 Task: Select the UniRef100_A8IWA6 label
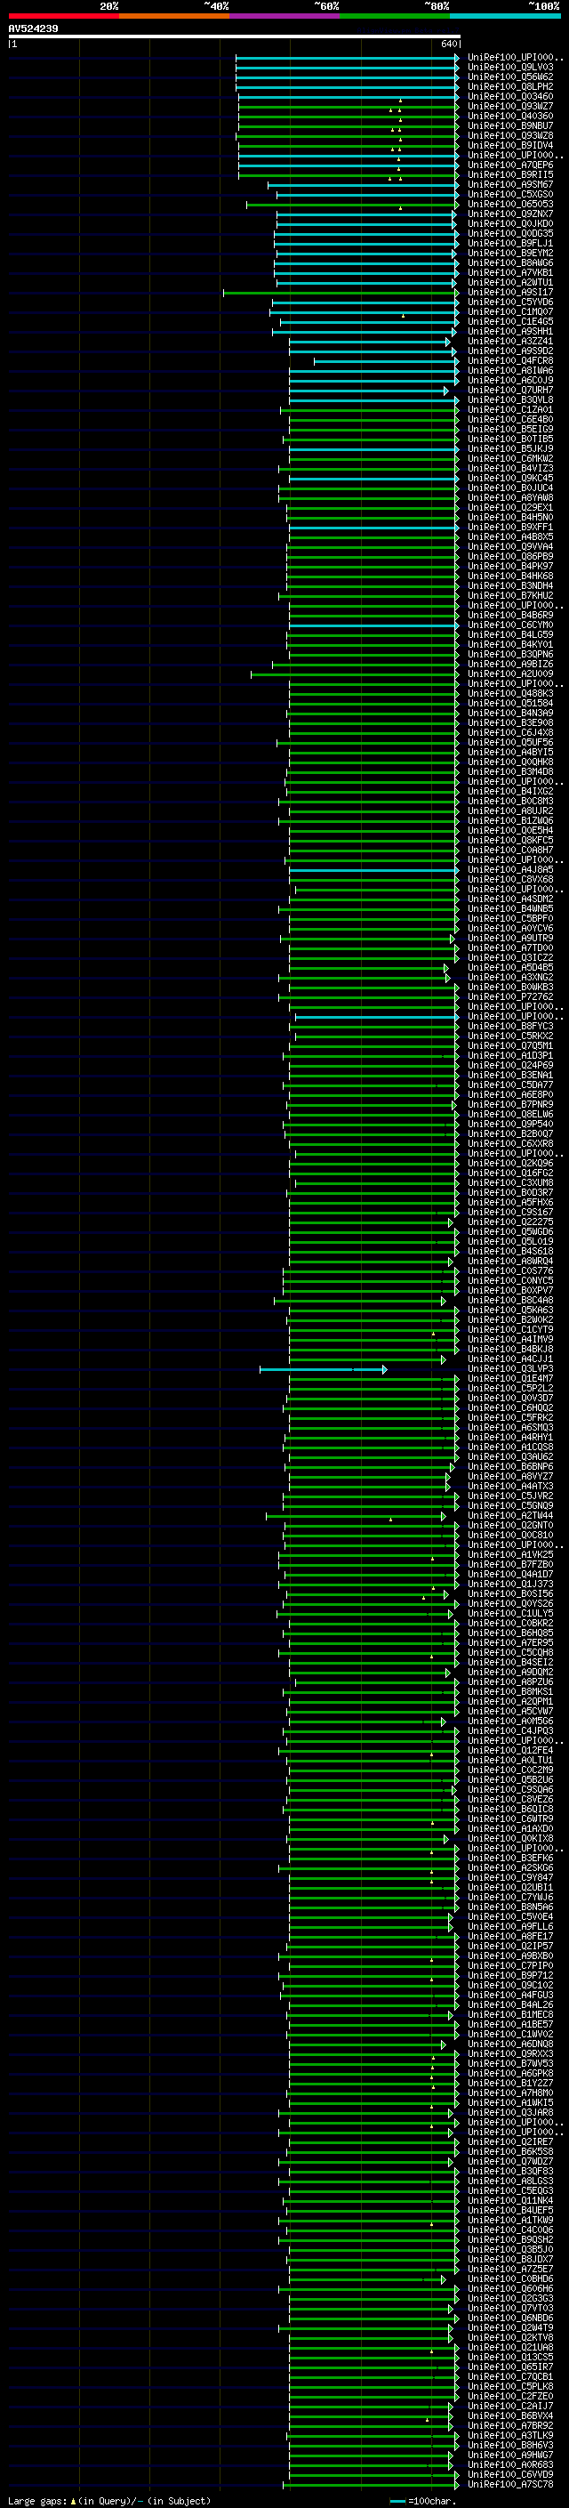[509, 371]
